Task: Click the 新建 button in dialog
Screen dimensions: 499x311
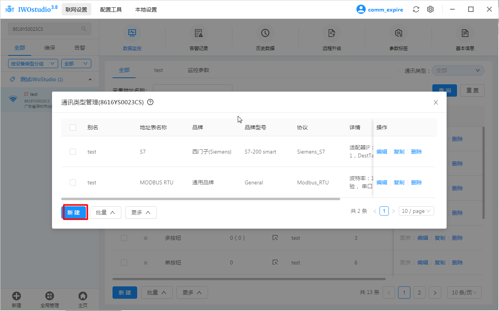Action: point(74,212)
